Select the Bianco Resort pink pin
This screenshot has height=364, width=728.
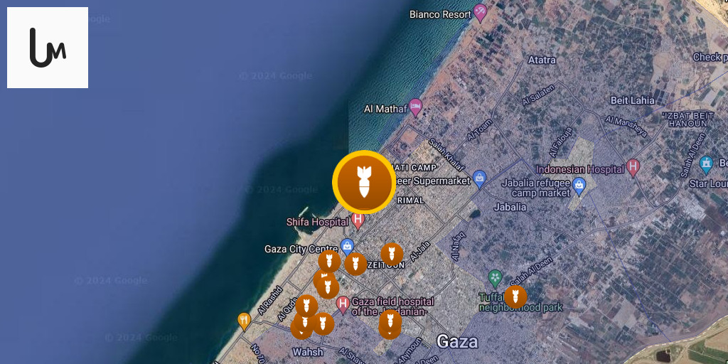480,13
